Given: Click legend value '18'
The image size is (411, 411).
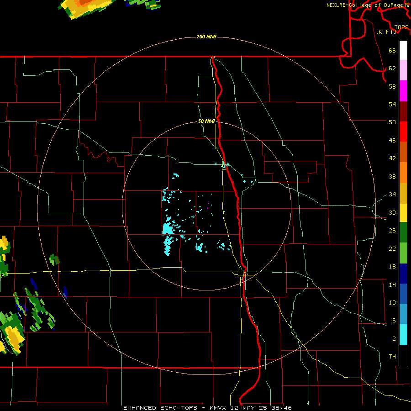Looking at the screenshot, I should coord(392,267).
